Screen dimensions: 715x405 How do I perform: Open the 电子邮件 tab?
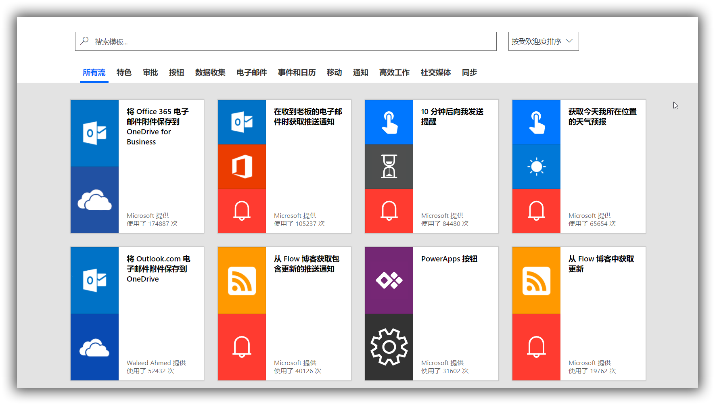point(252,73)
